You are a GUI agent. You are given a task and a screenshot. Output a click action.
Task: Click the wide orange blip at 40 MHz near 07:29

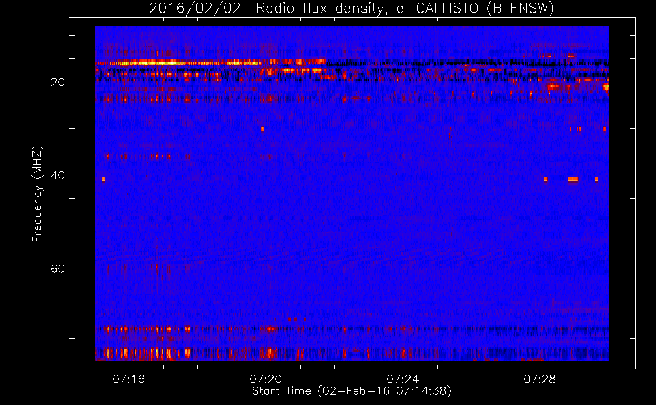[573, 179]
